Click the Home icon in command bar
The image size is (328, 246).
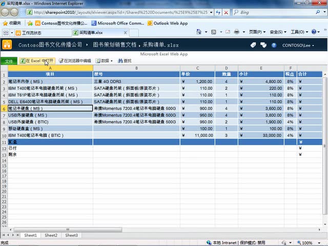[199, 32]
